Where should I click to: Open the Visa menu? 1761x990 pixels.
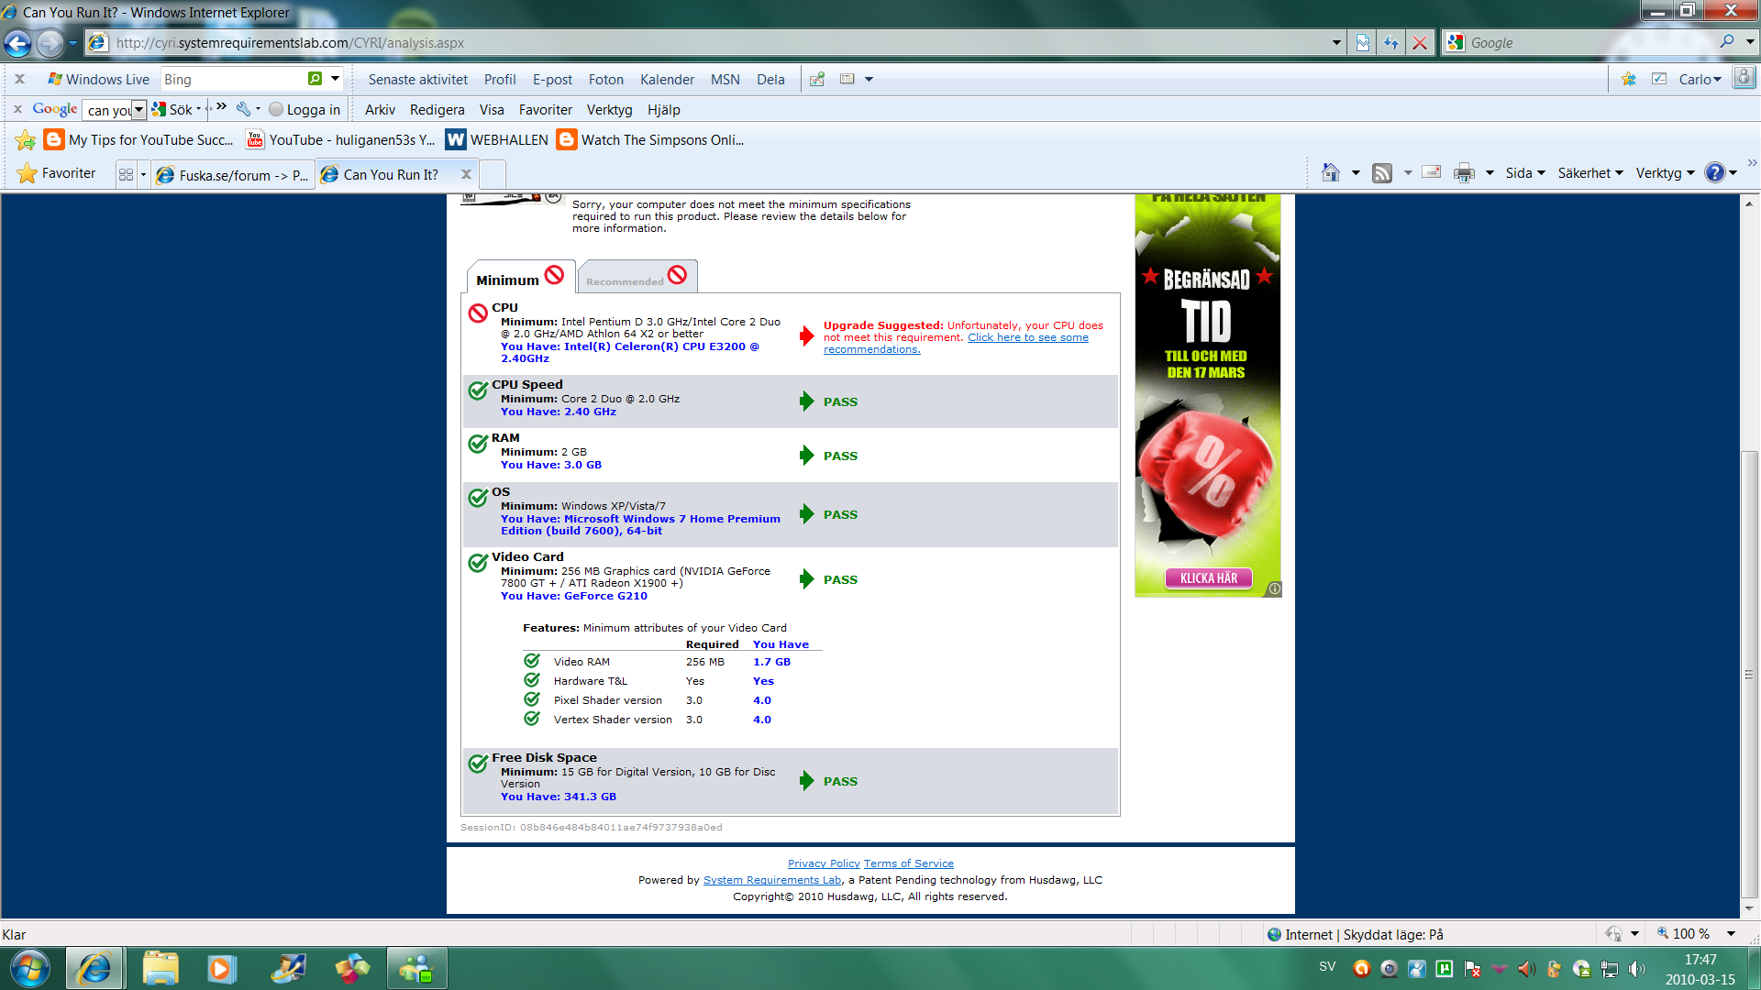click(492, 110)
